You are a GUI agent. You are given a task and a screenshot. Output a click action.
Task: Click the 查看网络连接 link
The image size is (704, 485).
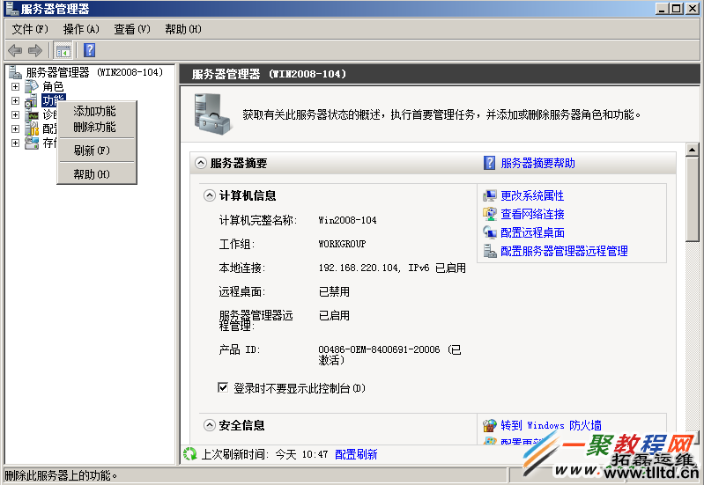(x=532, y=214)
